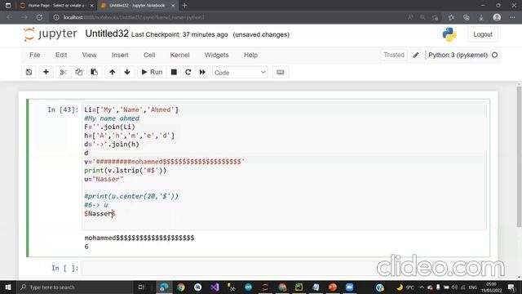
Task: Save notebook with the floppy disk icon
Action: tap(29, 72)
